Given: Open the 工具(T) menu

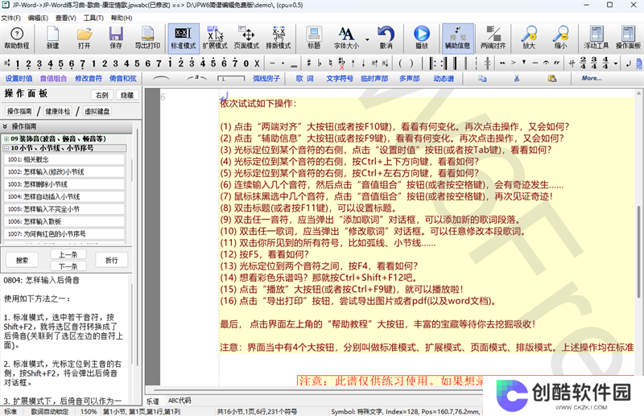Looking at the screenshot, I should (x=93, y=18).
